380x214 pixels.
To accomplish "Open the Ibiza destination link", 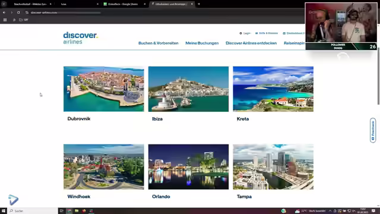I will [157, 119].
